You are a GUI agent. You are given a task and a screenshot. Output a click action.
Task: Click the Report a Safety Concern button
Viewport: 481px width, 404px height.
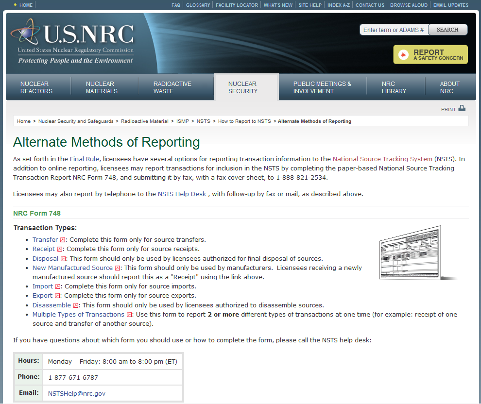(x=430, y=55)
